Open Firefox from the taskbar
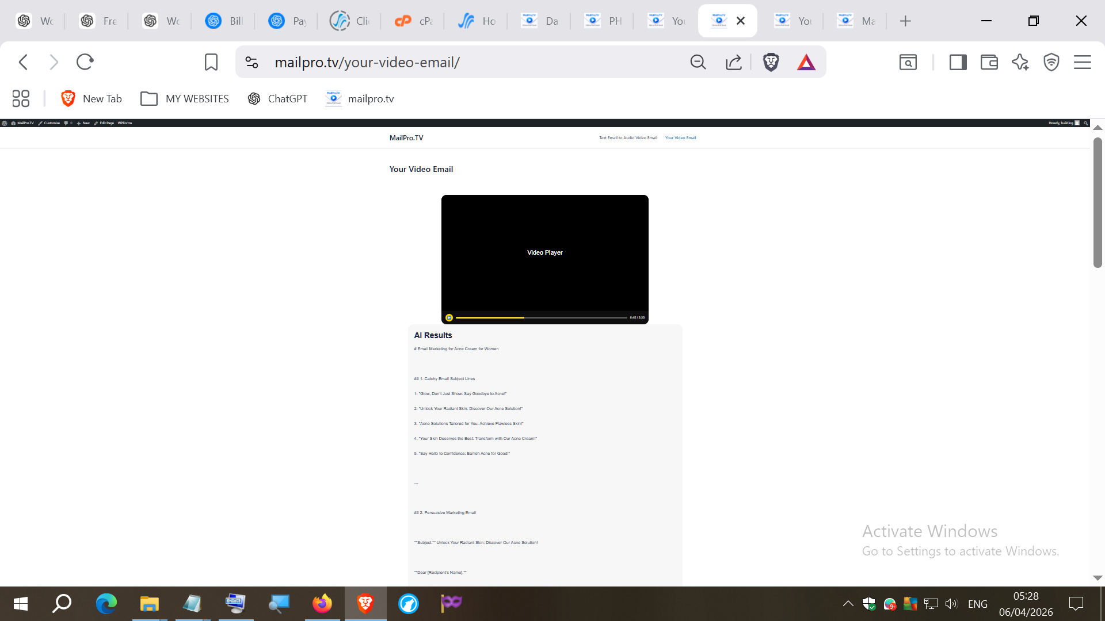 click(x=322, y=604)
